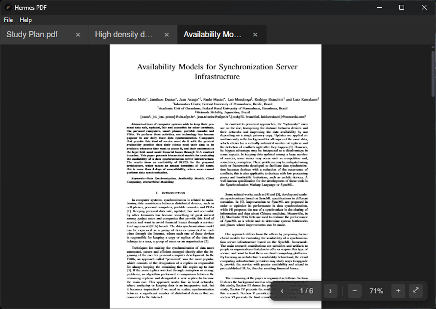Screen dimensions: 436x309
Task: Zoom out with the minus button
Action: (x=355, y=291)
